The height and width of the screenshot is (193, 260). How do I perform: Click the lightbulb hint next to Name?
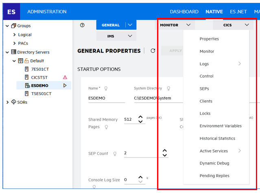pos(106,89)
